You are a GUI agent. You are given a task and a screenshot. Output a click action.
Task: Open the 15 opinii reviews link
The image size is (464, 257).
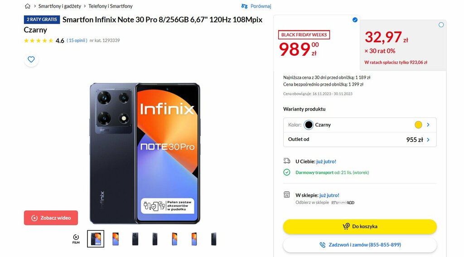77,40
